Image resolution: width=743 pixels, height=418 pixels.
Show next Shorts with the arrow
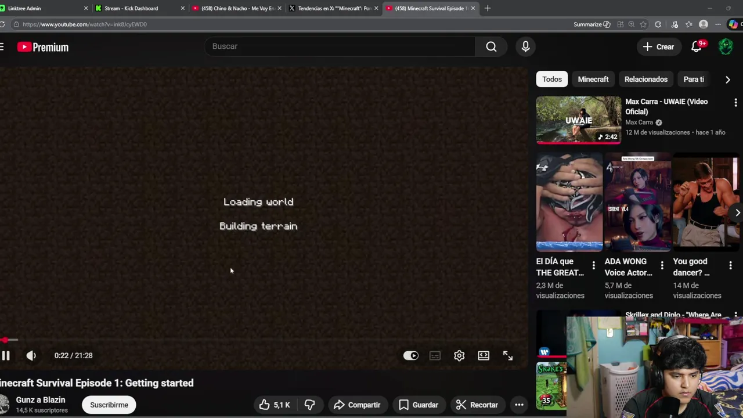[737, 212]
